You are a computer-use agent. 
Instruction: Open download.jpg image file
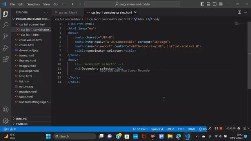pyautogui.click(x=32, y=50)
